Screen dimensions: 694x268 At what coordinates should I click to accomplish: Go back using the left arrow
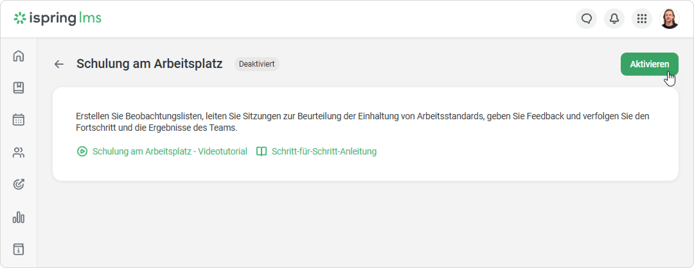(59, 64)
